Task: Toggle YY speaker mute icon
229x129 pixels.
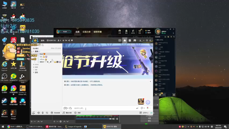Action: pos(39,113)
